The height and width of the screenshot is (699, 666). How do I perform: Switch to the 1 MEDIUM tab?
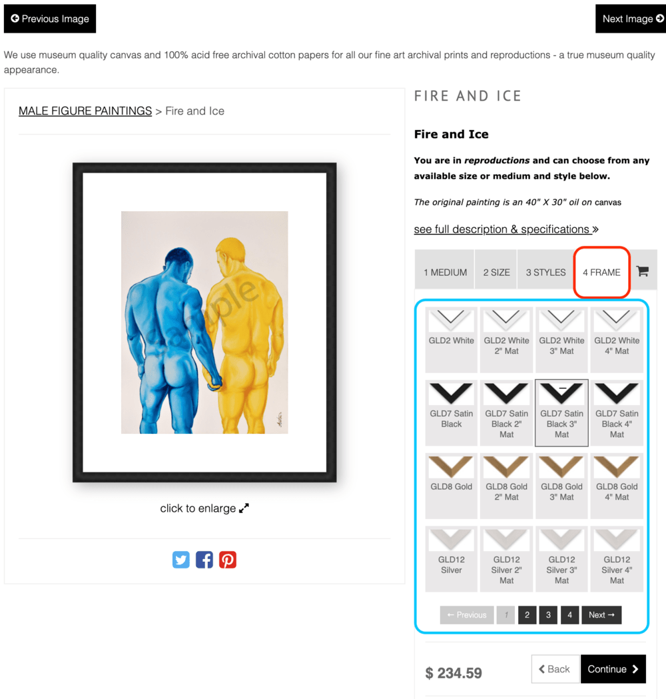[x=445, y=272]
